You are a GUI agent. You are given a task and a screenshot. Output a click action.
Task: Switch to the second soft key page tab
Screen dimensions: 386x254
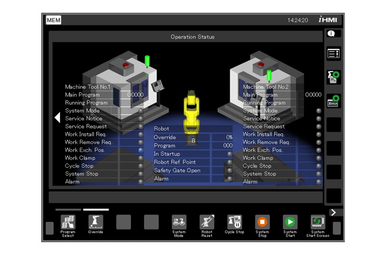click(x=96, y=210)
